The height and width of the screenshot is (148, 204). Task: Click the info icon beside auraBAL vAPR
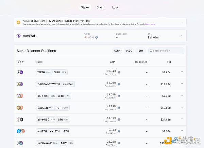coord(97,37)
